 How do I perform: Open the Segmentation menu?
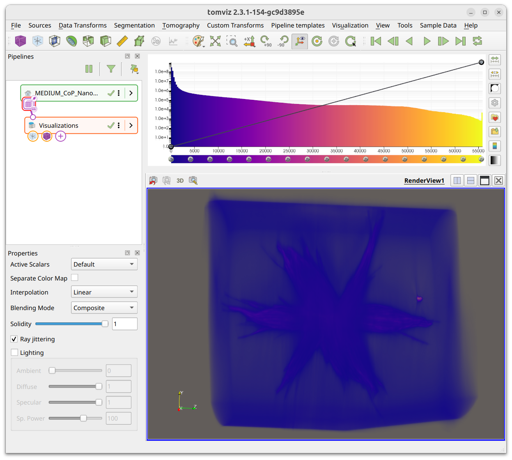coord(134,25)
